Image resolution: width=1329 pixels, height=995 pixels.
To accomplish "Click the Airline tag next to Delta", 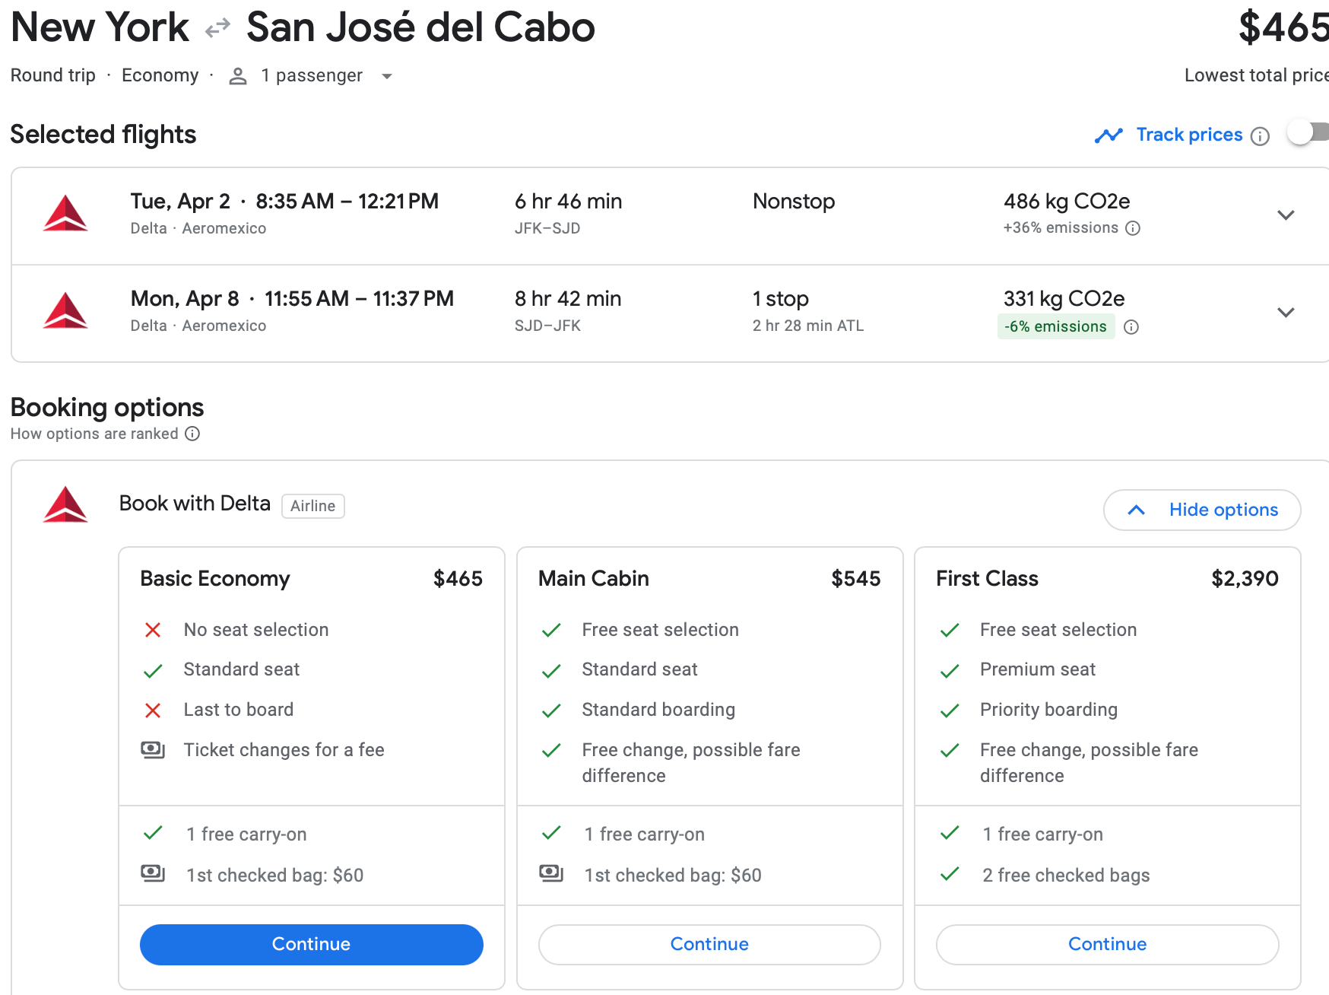I will (312, 506).
